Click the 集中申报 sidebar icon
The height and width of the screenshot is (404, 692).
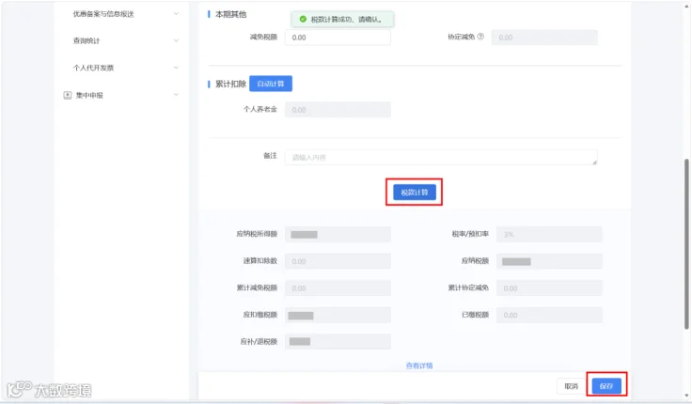tap(68, 95)
